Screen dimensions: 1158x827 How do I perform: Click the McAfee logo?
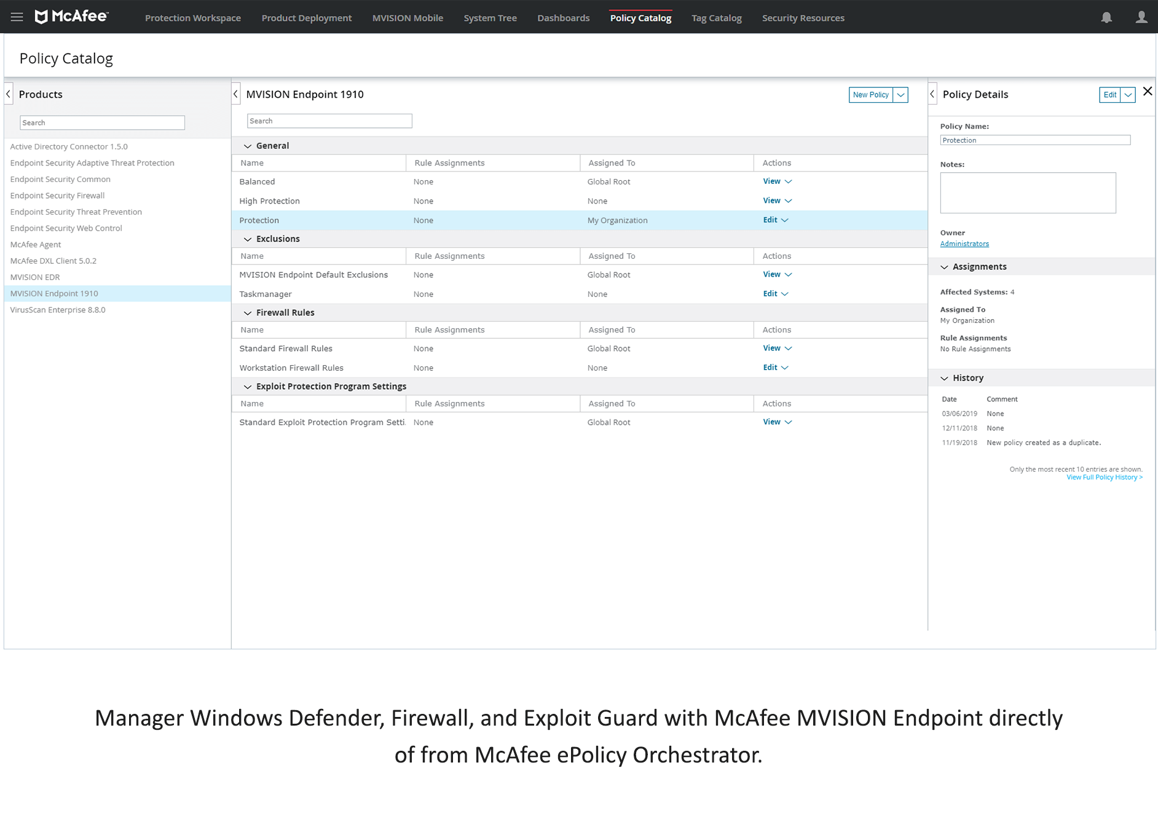coord(71,17)
